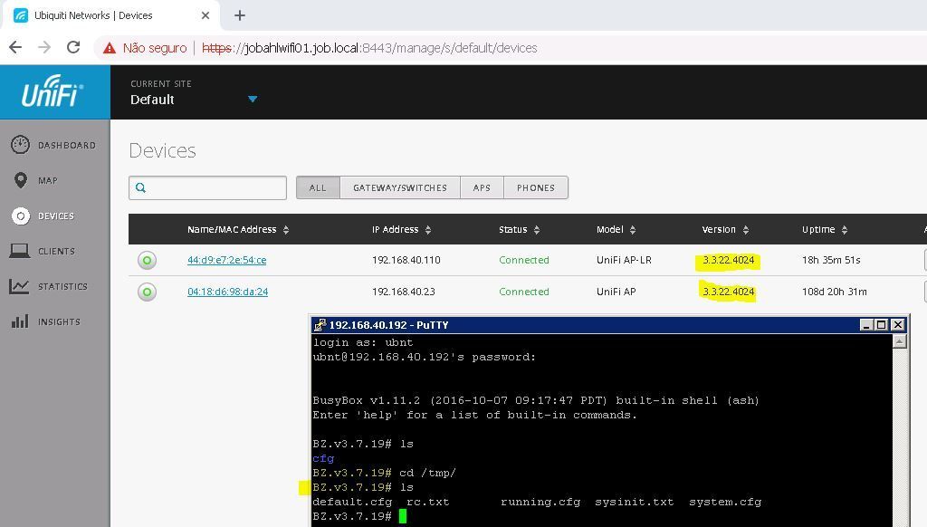927x527 pixels.
Task: Sort devices by Uptime column
Action: pyautogui.click(x=824, y=230)
